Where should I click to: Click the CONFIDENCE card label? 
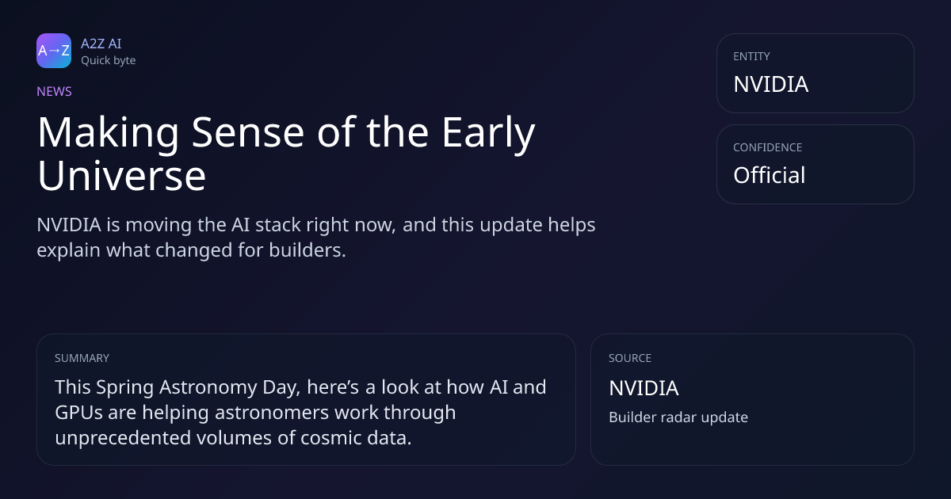pyautogui.click(x=767, y=147)
